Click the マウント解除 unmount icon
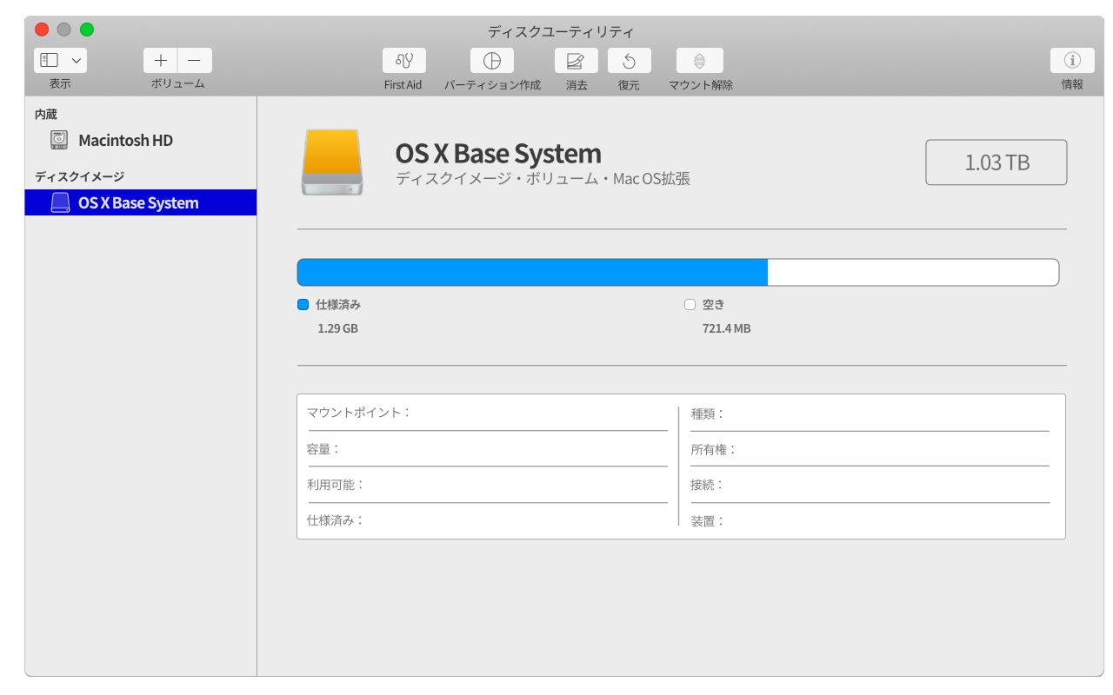 [x=700, y=60]
